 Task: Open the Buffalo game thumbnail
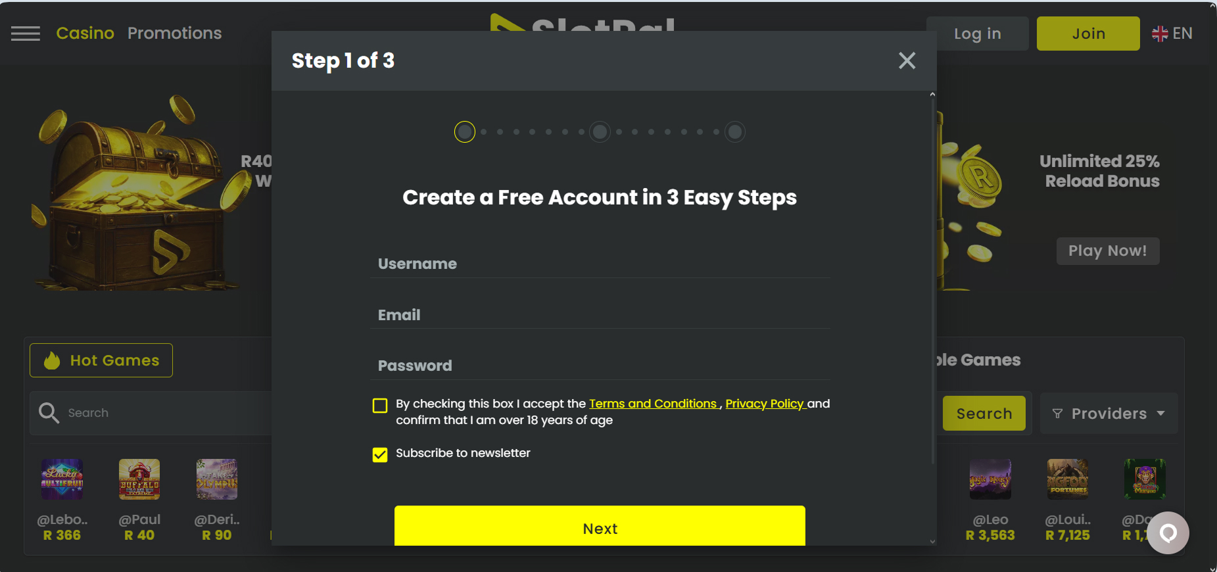coord(139,479)
